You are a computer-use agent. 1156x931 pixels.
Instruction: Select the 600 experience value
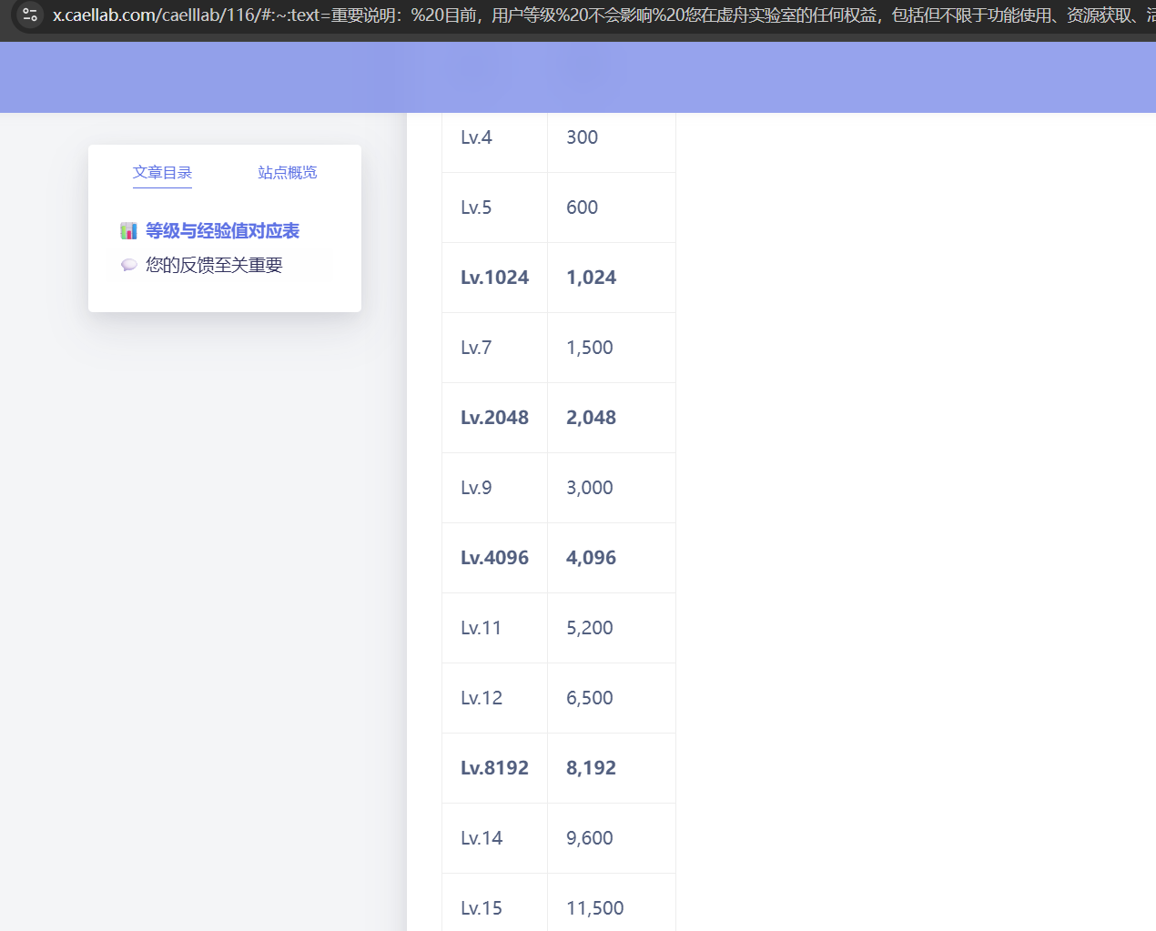click(x=582, y=207)
